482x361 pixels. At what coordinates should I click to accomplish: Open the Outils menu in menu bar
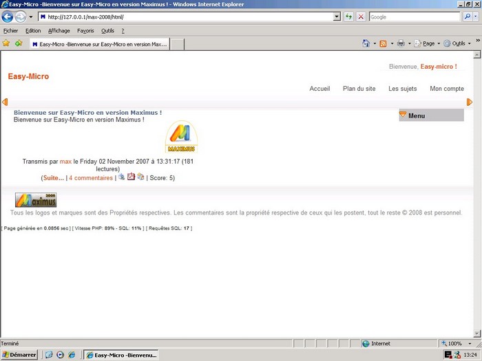[x=107, y=31]
